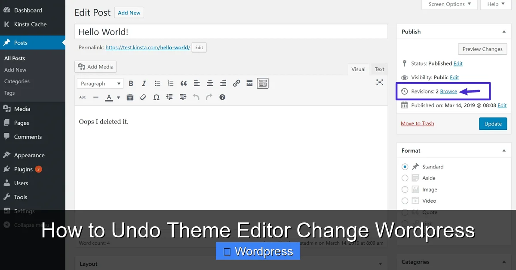This screenshot has width=516, height=270.
Task: Open Categories submenu
Action: point(17,81)
